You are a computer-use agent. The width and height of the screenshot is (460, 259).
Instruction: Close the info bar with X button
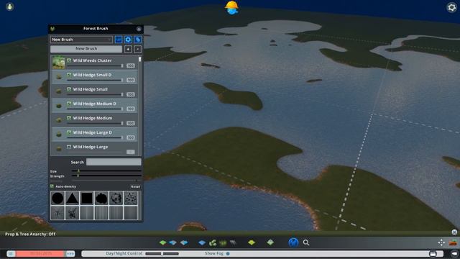point(454,232)
